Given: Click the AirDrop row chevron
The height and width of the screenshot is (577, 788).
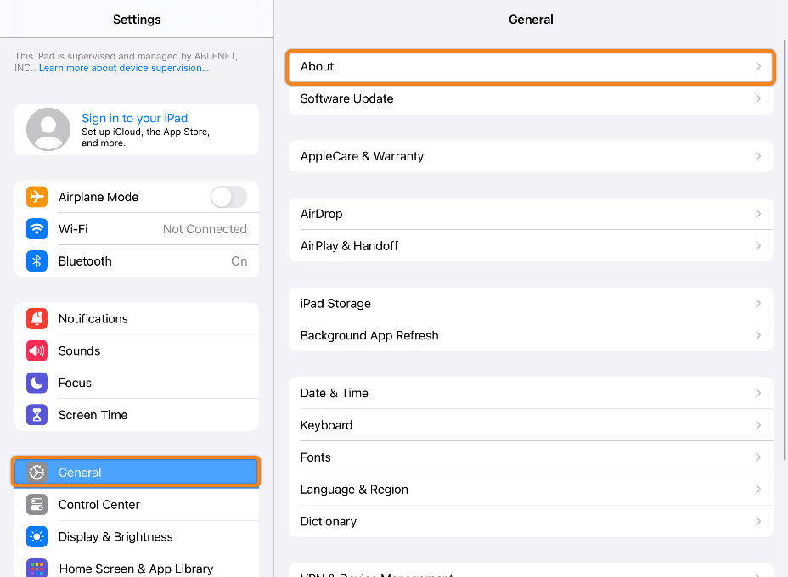Looking at the screenshot, I should 757,214.
